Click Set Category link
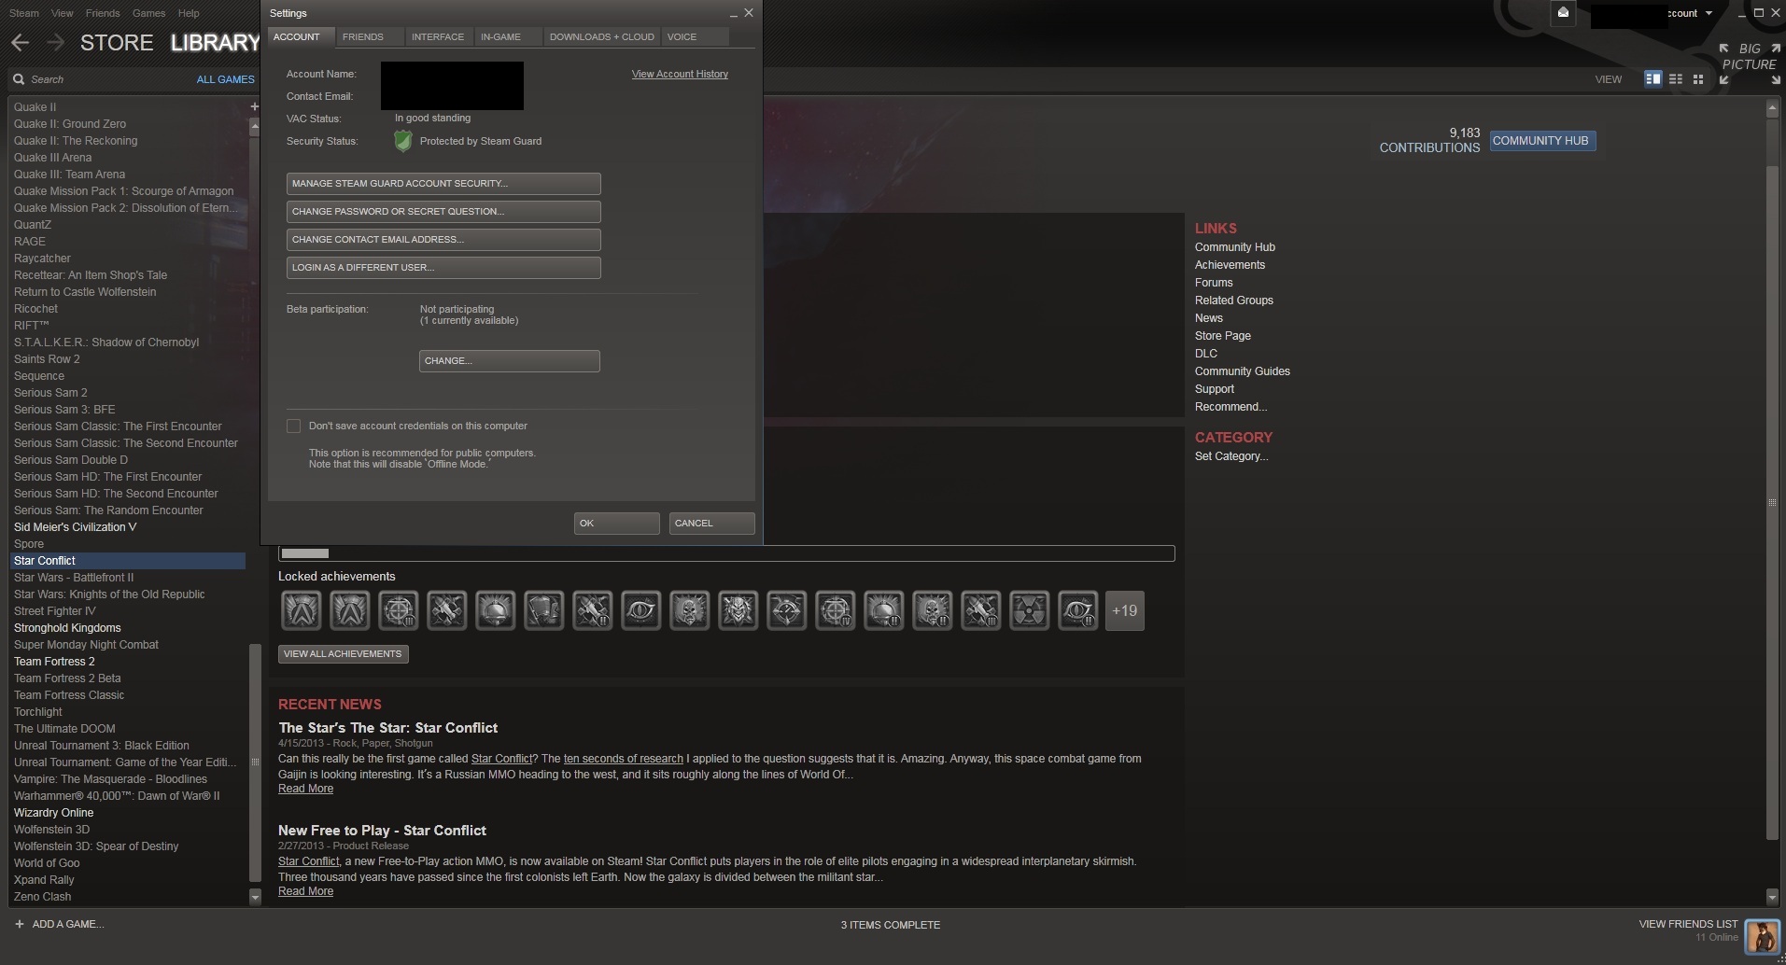1786x965 pixels. pyautogui.click(x=1231, y=456)
